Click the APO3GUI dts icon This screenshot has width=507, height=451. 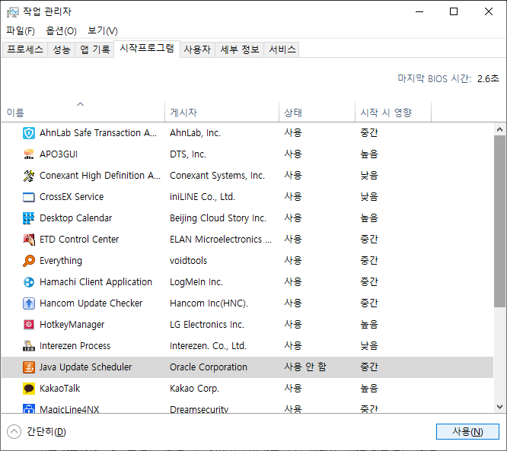pyautogui.click(x=29, y=154)
